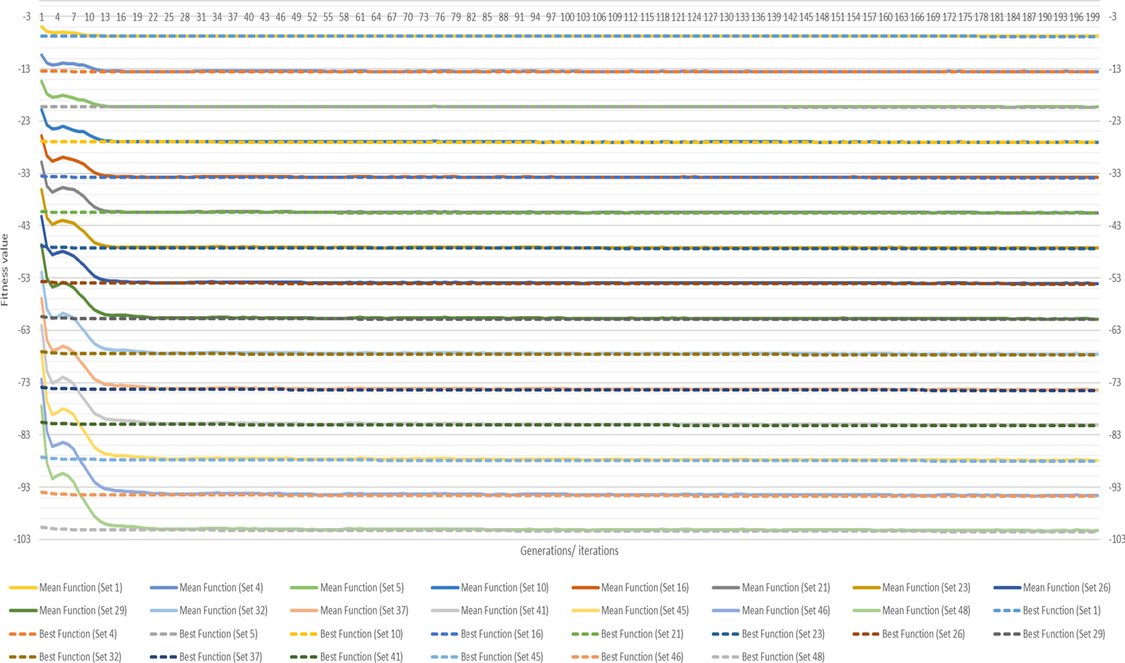Click the generation tick label 76
Image resolution: width=1125 pixels, height=663 pixels.
point(439,17)
